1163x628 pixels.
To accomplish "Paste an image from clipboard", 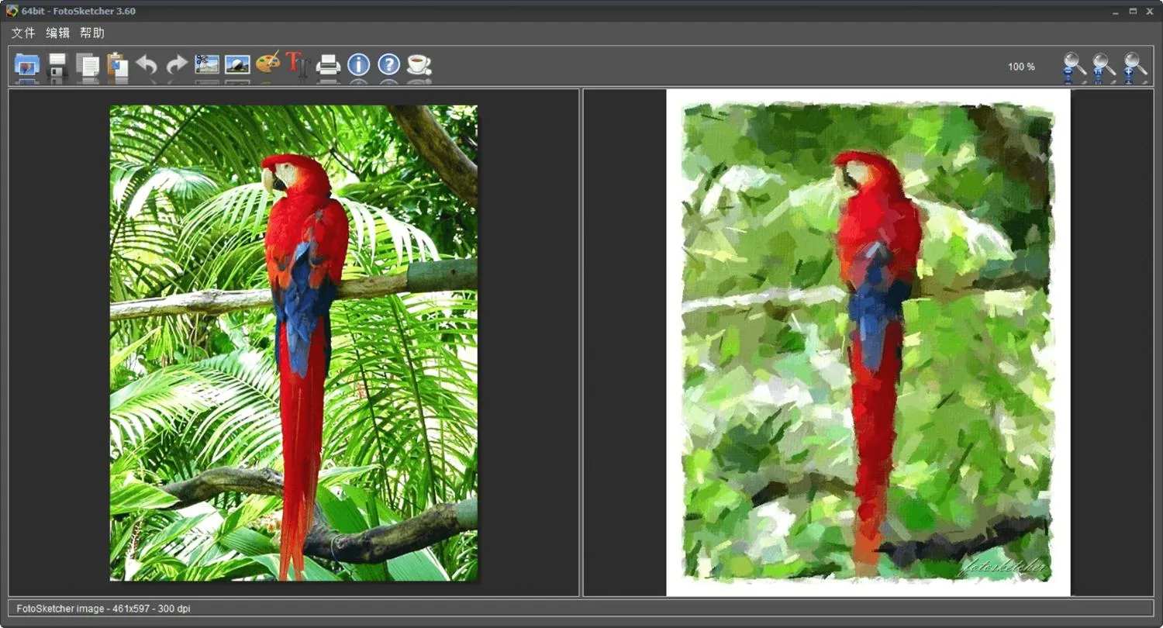I will point(116,65).
